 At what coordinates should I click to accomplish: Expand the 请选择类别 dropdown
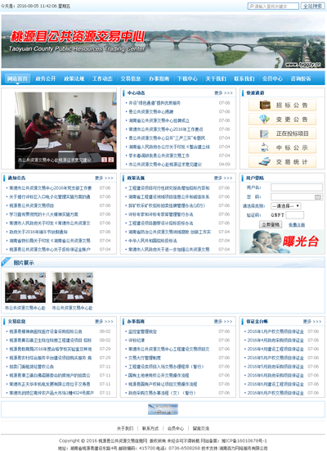coord(286,206)
